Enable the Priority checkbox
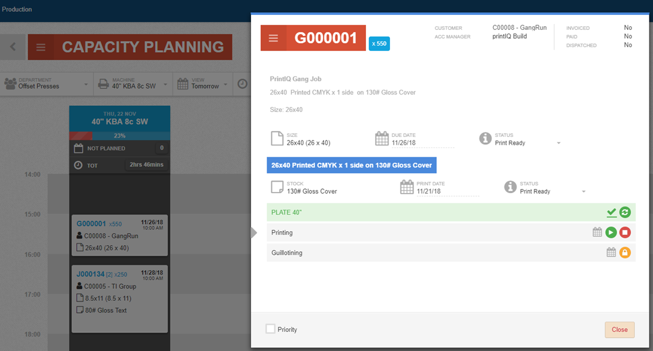The width and height of the screenshot is (653, 351). 270,329
